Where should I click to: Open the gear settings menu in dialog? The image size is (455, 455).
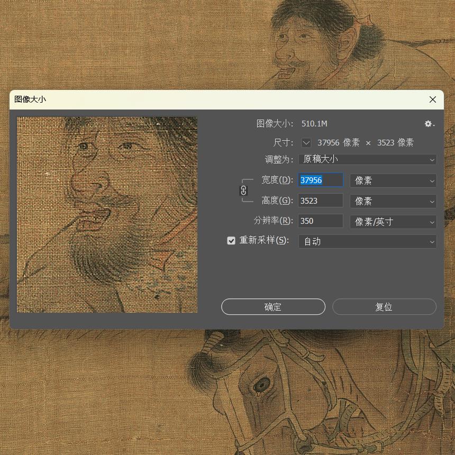point(429,124)
